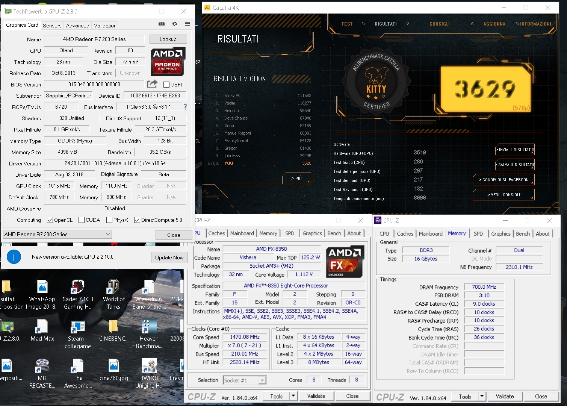Image resolution: width=567 pixels, height=406 pixels.
Task: Expand Tools dropdown arrow in Memory window
Action: 482,396
